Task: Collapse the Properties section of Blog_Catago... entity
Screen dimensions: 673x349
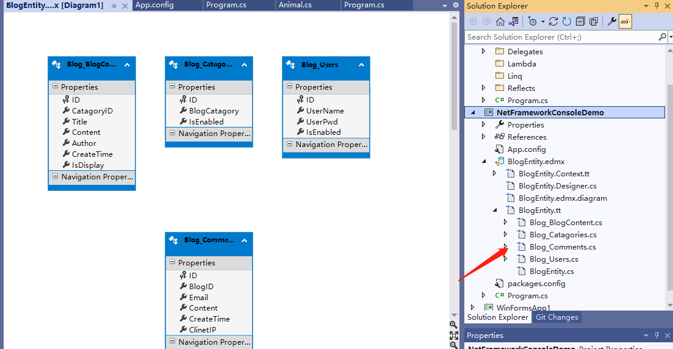Action: pos(172,86)
